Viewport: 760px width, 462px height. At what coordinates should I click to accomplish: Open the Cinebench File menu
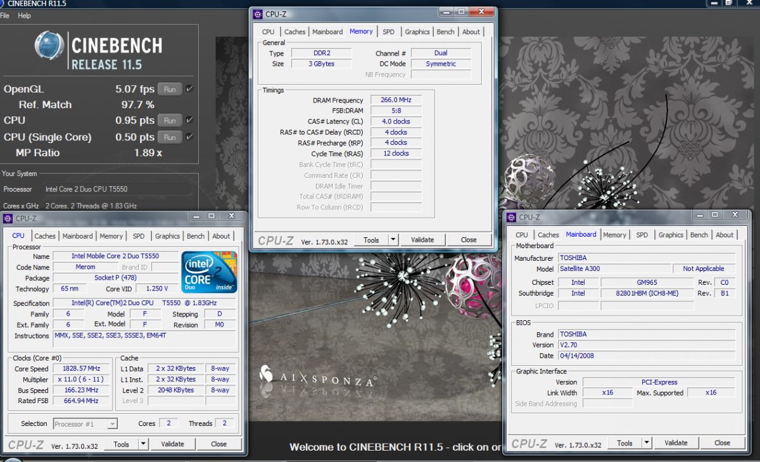coord(5,16)
